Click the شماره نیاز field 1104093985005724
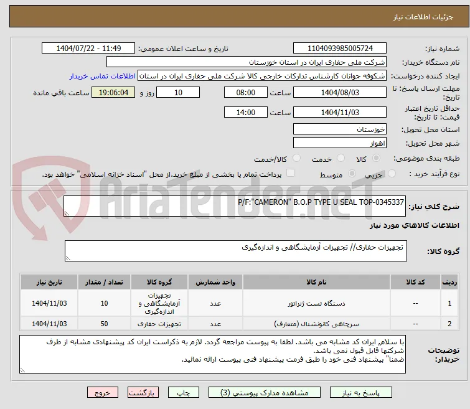470x409 pixels. 340,49
